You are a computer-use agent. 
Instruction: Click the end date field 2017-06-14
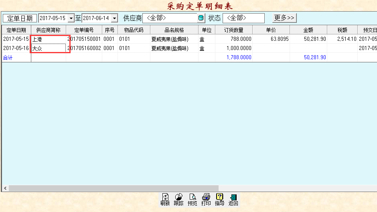[97, 18]
